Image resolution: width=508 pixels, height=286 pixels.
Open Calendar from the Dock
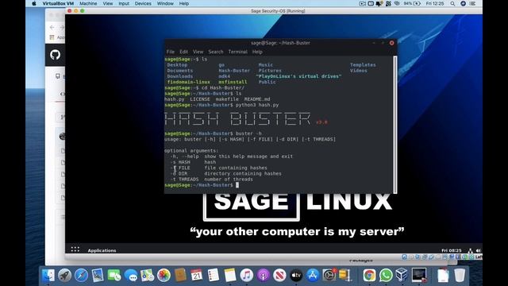point(197,276)
